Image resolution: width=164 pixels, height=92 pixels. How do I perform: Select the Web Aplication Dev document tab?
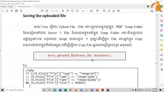[x=25, y=7]
